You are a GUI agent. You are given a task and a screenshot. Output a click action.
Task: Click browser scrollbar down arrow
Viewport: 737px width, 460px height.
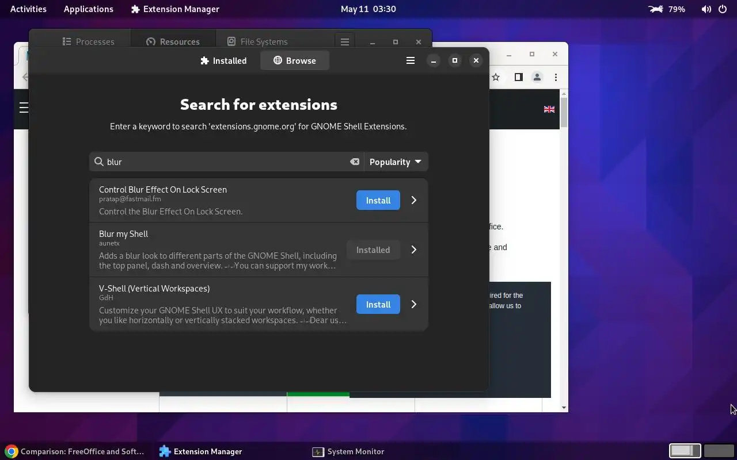click(x=564, y=408)
